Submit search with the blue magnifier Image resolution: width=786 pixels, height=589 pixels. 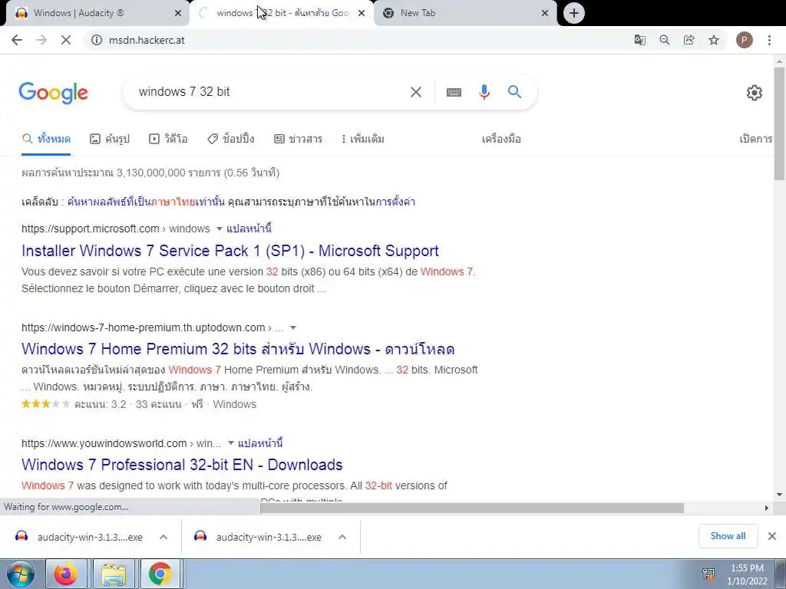point(514,92)
